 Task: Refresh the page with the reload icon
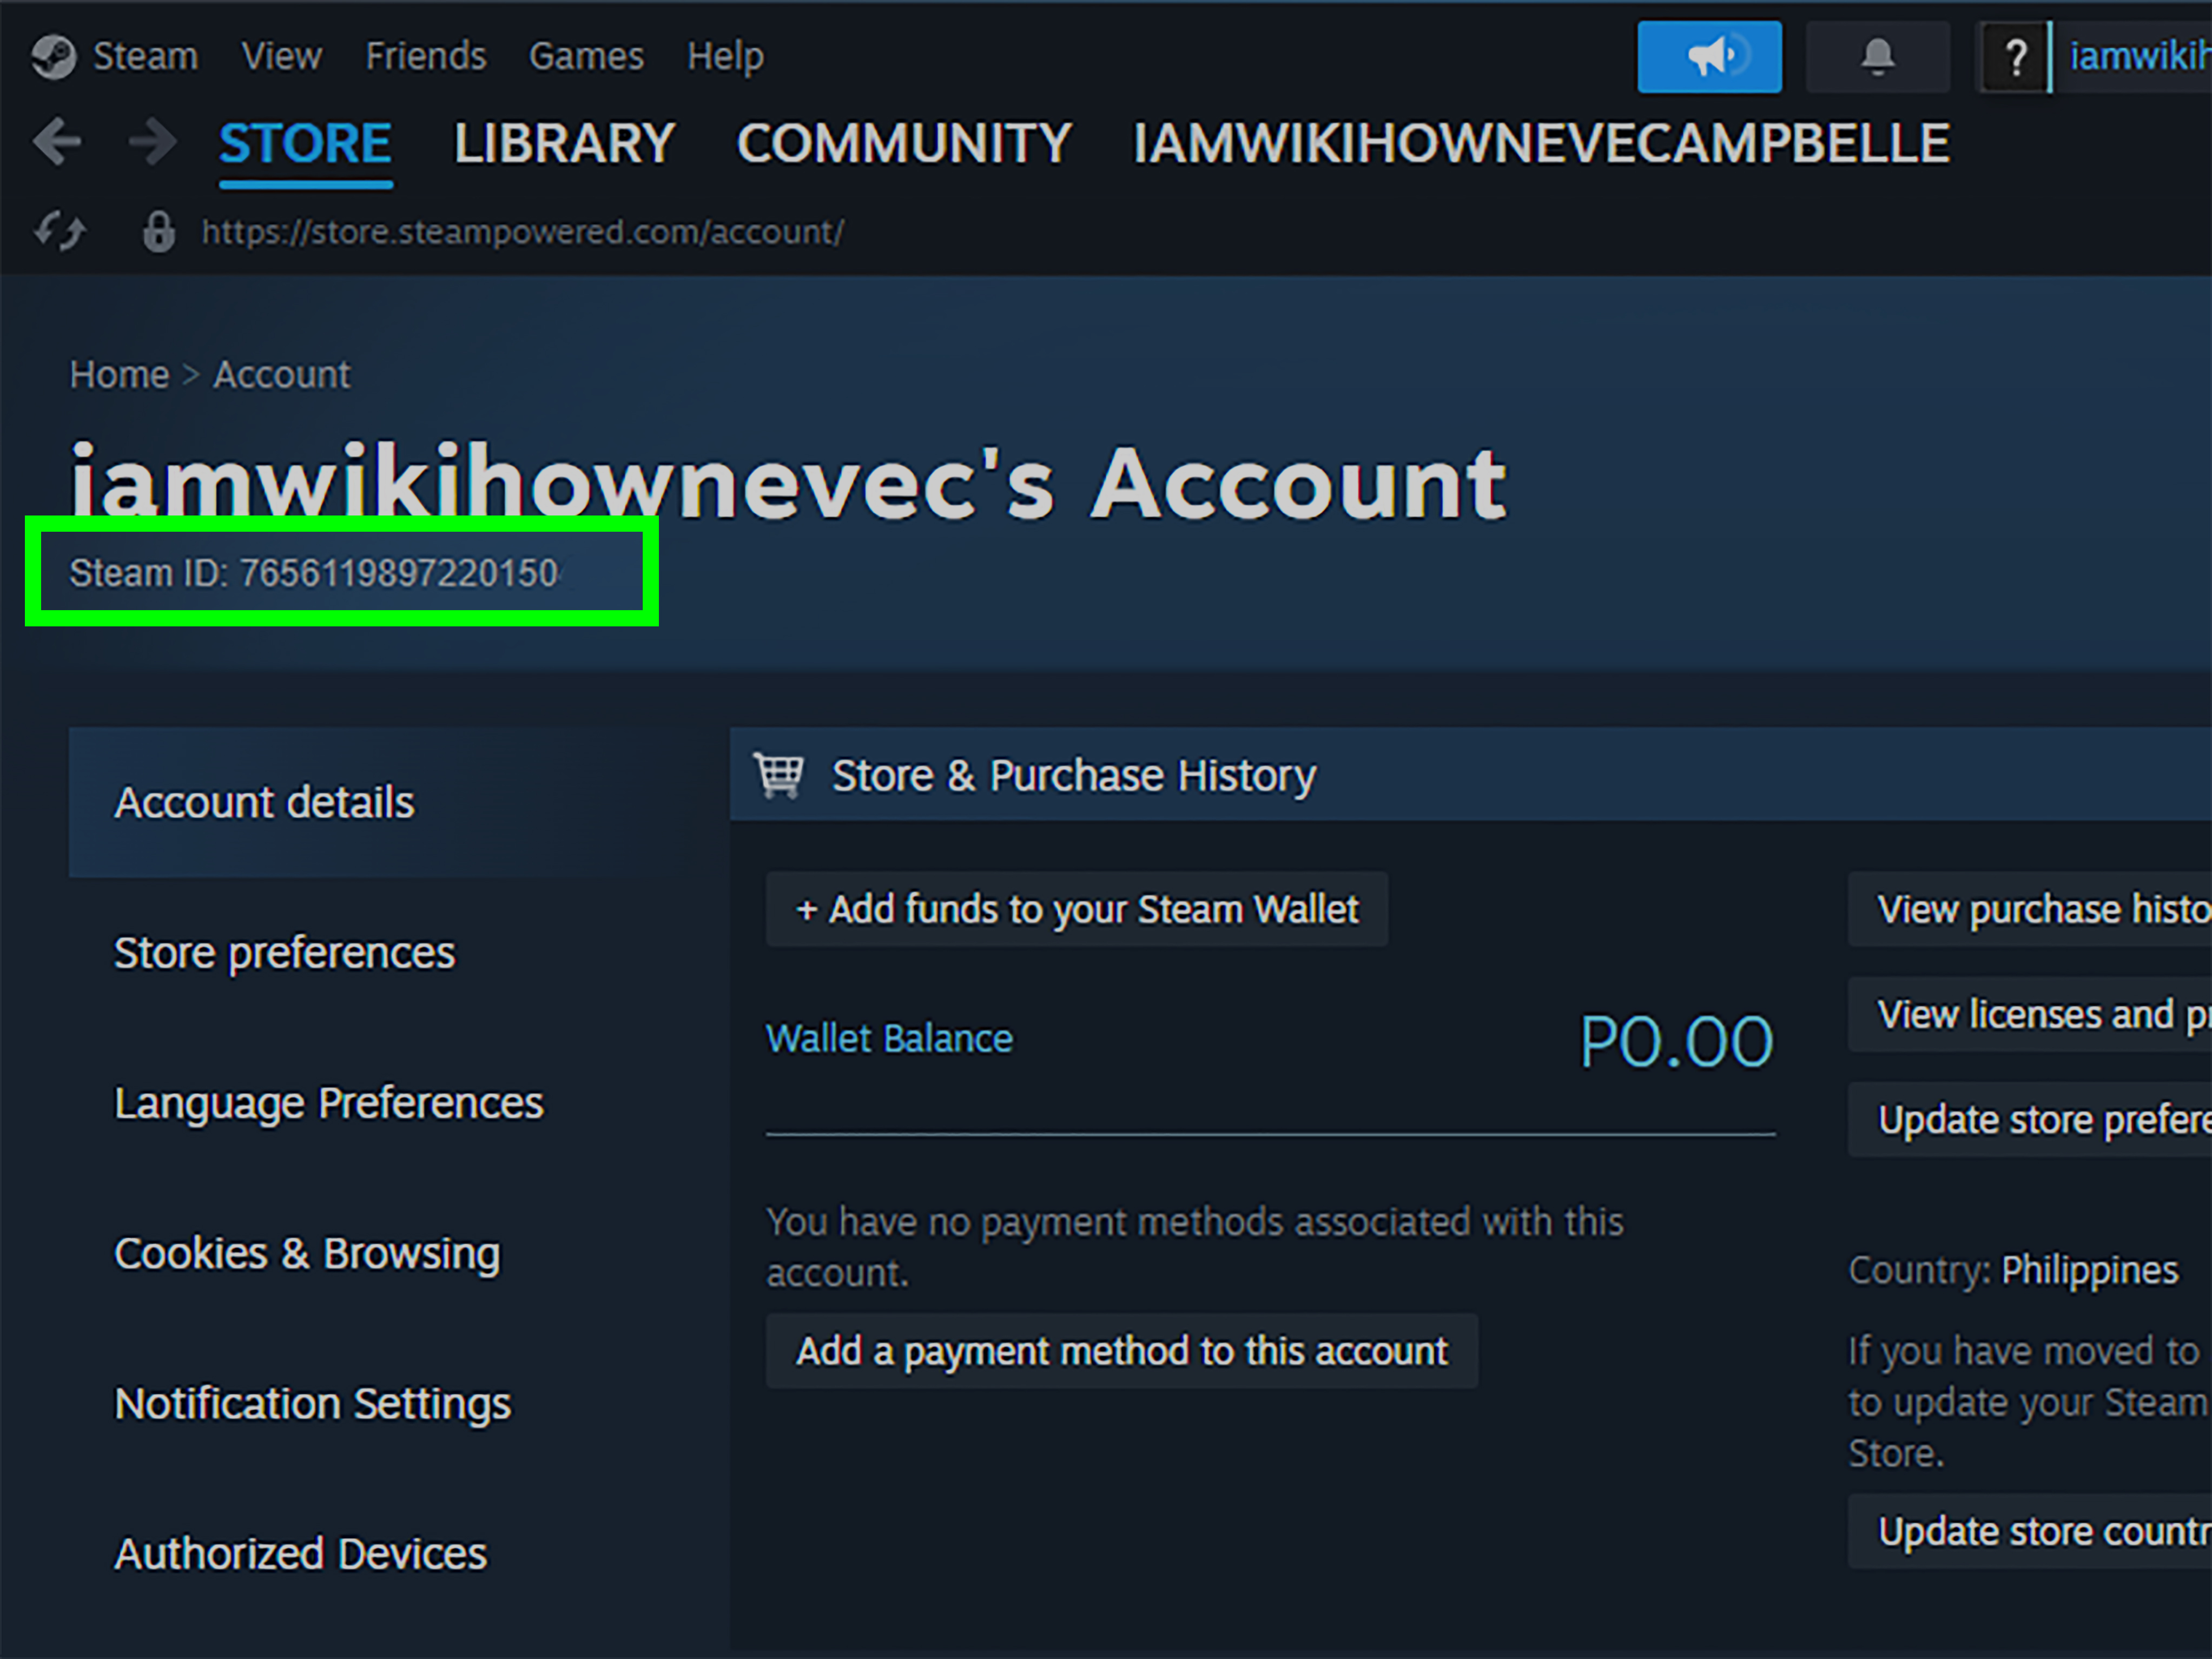click(x=59, y=230)
